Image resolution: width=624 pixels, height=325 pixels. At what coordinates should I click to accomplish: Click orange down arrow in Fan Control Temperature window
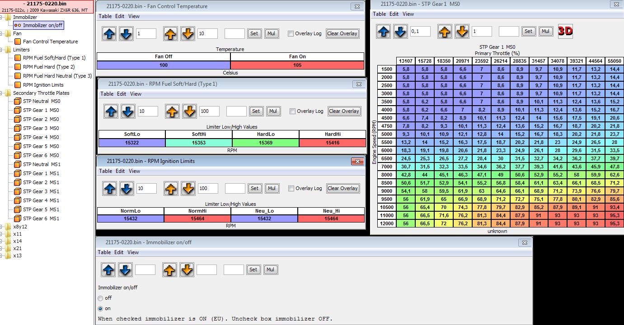(x=188, y=33)
